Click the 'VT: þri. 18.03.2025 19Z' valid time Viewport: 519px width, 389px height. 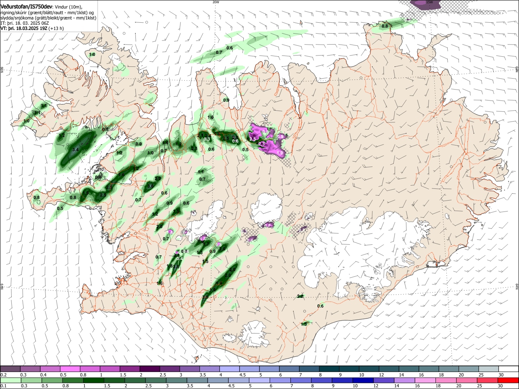pyautogui.click(x=24, y=29)
